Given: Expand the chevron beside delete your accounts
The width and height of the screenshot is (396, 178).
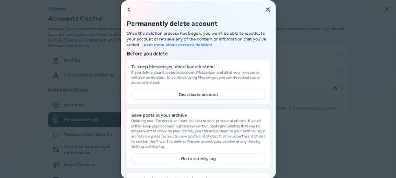Looking at the screenshot, I should coord(342,108).
